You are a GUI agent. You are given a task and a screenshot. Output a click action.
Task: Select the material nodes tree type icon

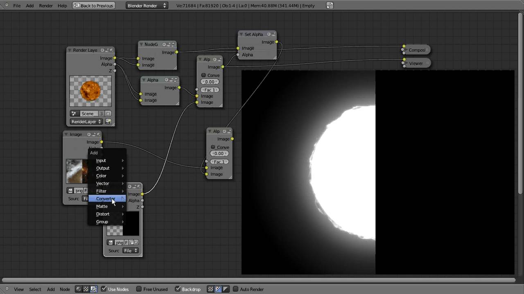point(79,289)
